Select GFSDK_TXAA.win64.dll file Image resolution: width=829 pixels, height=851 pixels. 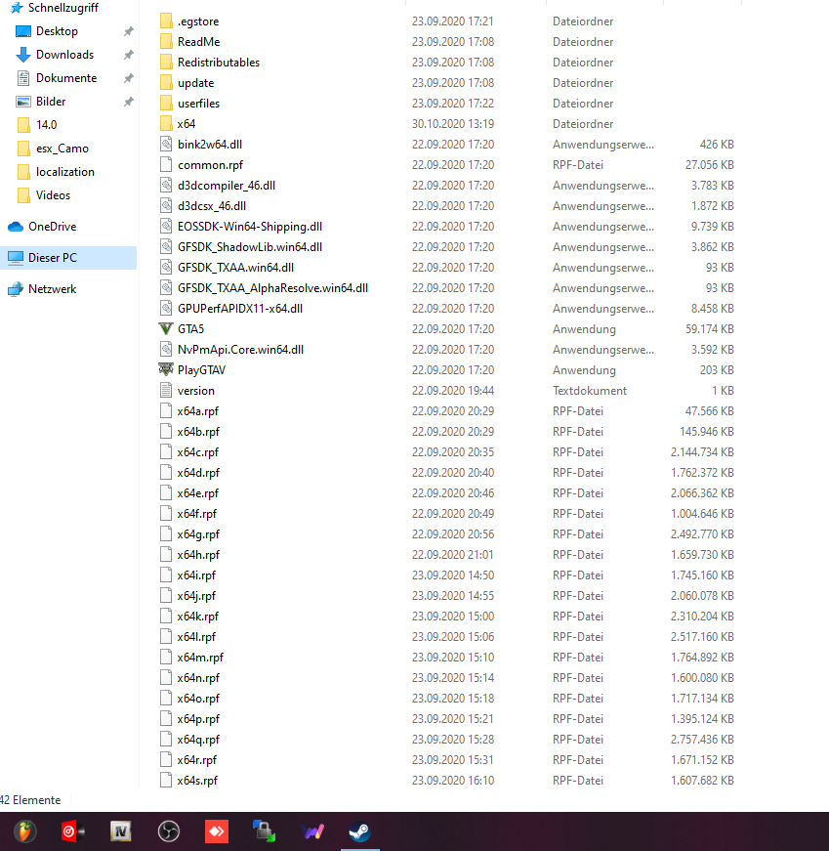tap(235, 268)
